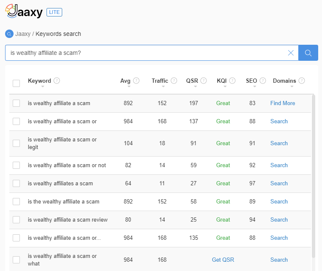
Task: Click Search domains for 'affiliates a scam'
Action: pyautogui.click(x=279, y=183)
